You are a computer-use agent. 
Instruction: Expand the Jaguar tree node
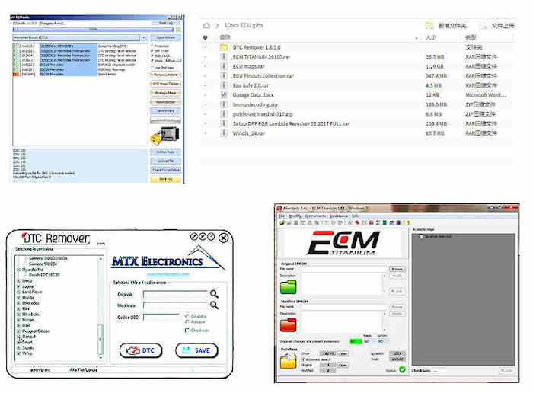(x=19, y=286)
